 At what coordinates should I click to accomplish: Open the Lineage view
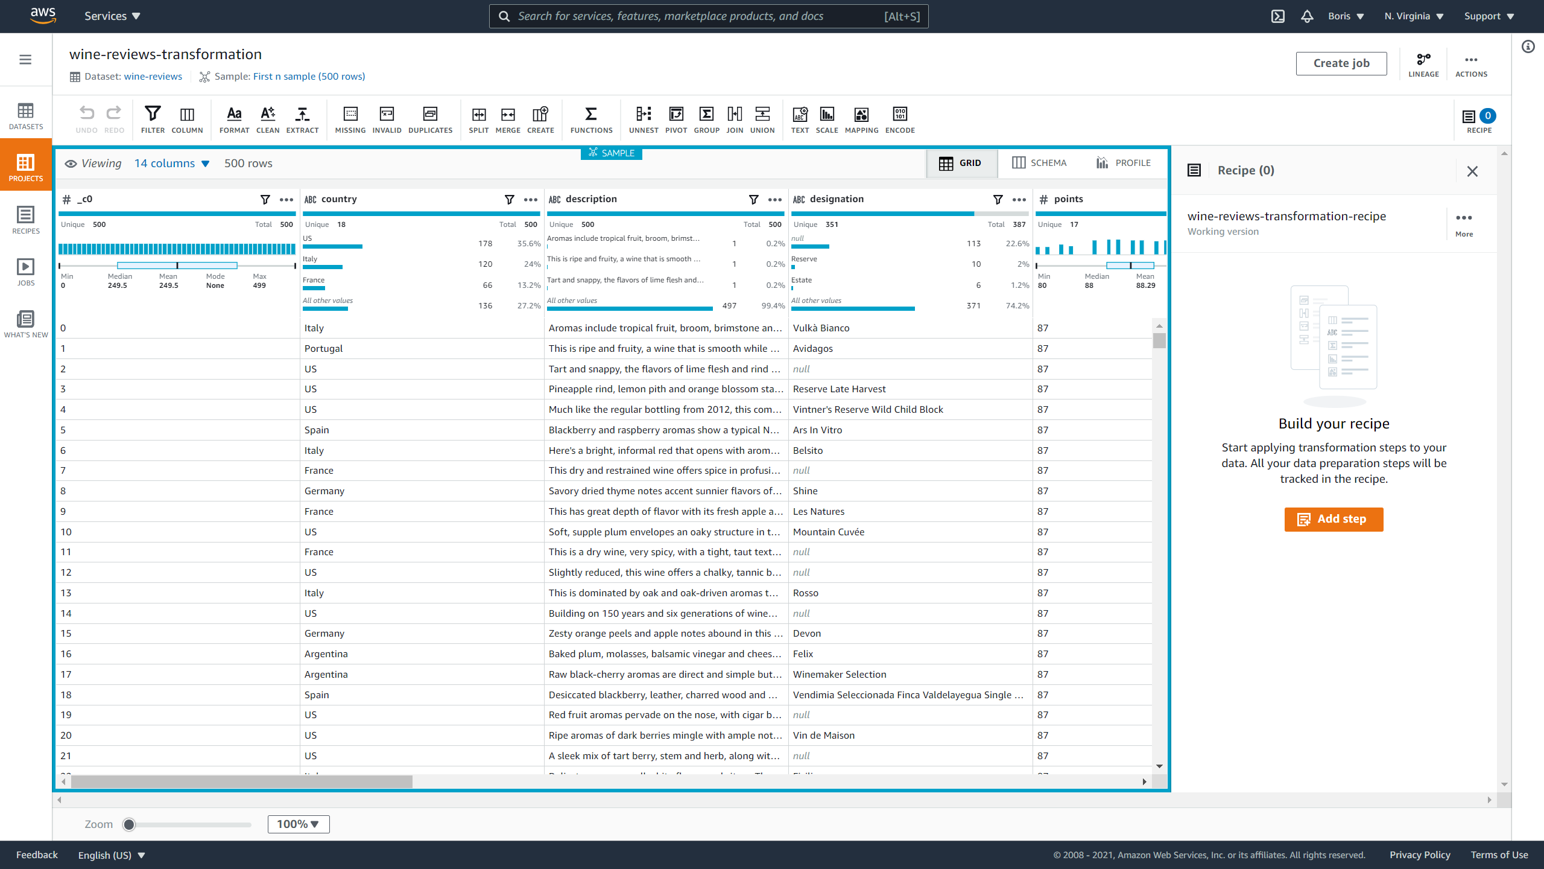(x=1423, y=65)
